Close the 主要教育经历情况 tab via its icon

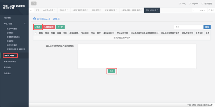tap(87, 10)
